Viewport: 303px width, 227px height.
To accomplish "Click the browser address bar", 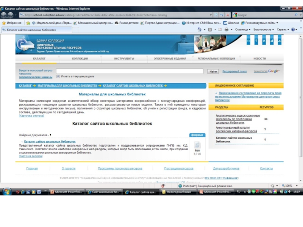I will pos(114,15).
